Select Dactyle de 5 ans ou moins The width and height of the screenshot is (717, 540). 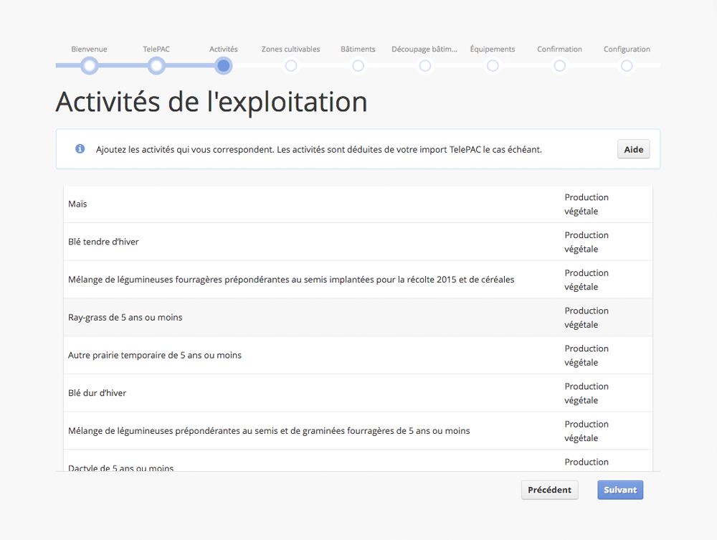[x=358, y=460]
